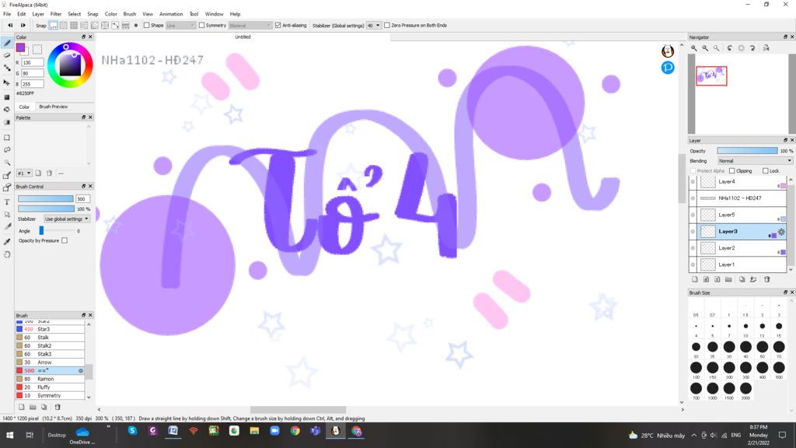The image size is (796, 448).
Task: Zoom in using Navigator magnifier icon
Action: [694, 47]
